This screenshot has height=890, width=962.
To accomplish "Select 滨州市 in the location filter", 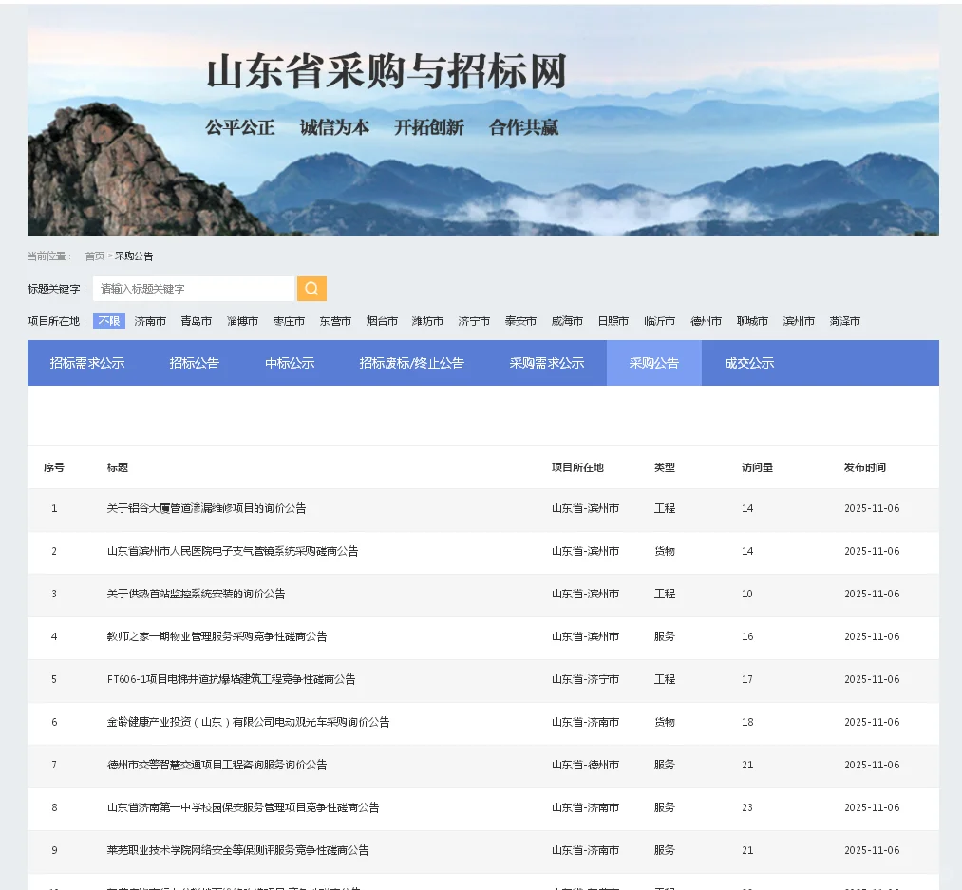I will coord(799,320).
